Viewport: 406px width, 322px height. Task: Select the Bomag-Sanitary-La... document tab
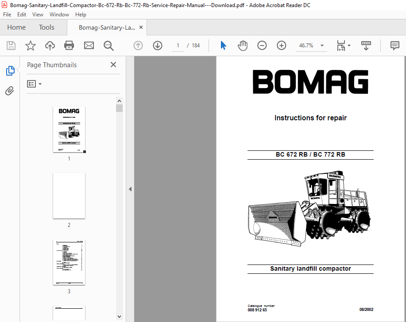pyautogui.click(x=107, y=27)
